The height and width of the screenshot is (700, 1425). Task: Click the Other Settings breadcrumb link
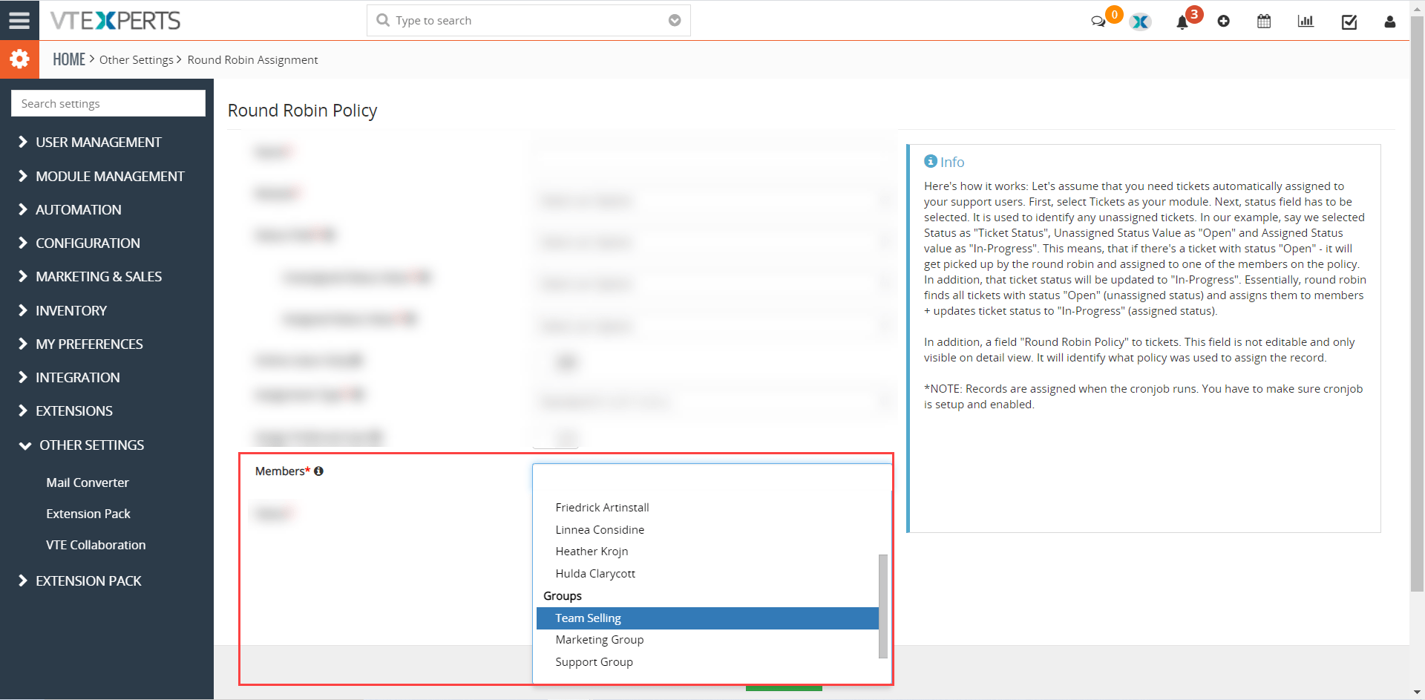[x=137, y=59]
